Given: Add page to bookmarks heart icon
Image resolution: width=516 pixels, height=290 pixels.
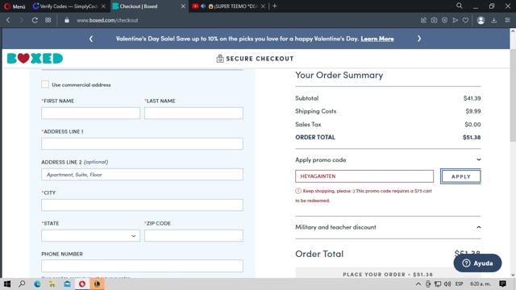Looking at the screenshot, I should click(465, 20).
